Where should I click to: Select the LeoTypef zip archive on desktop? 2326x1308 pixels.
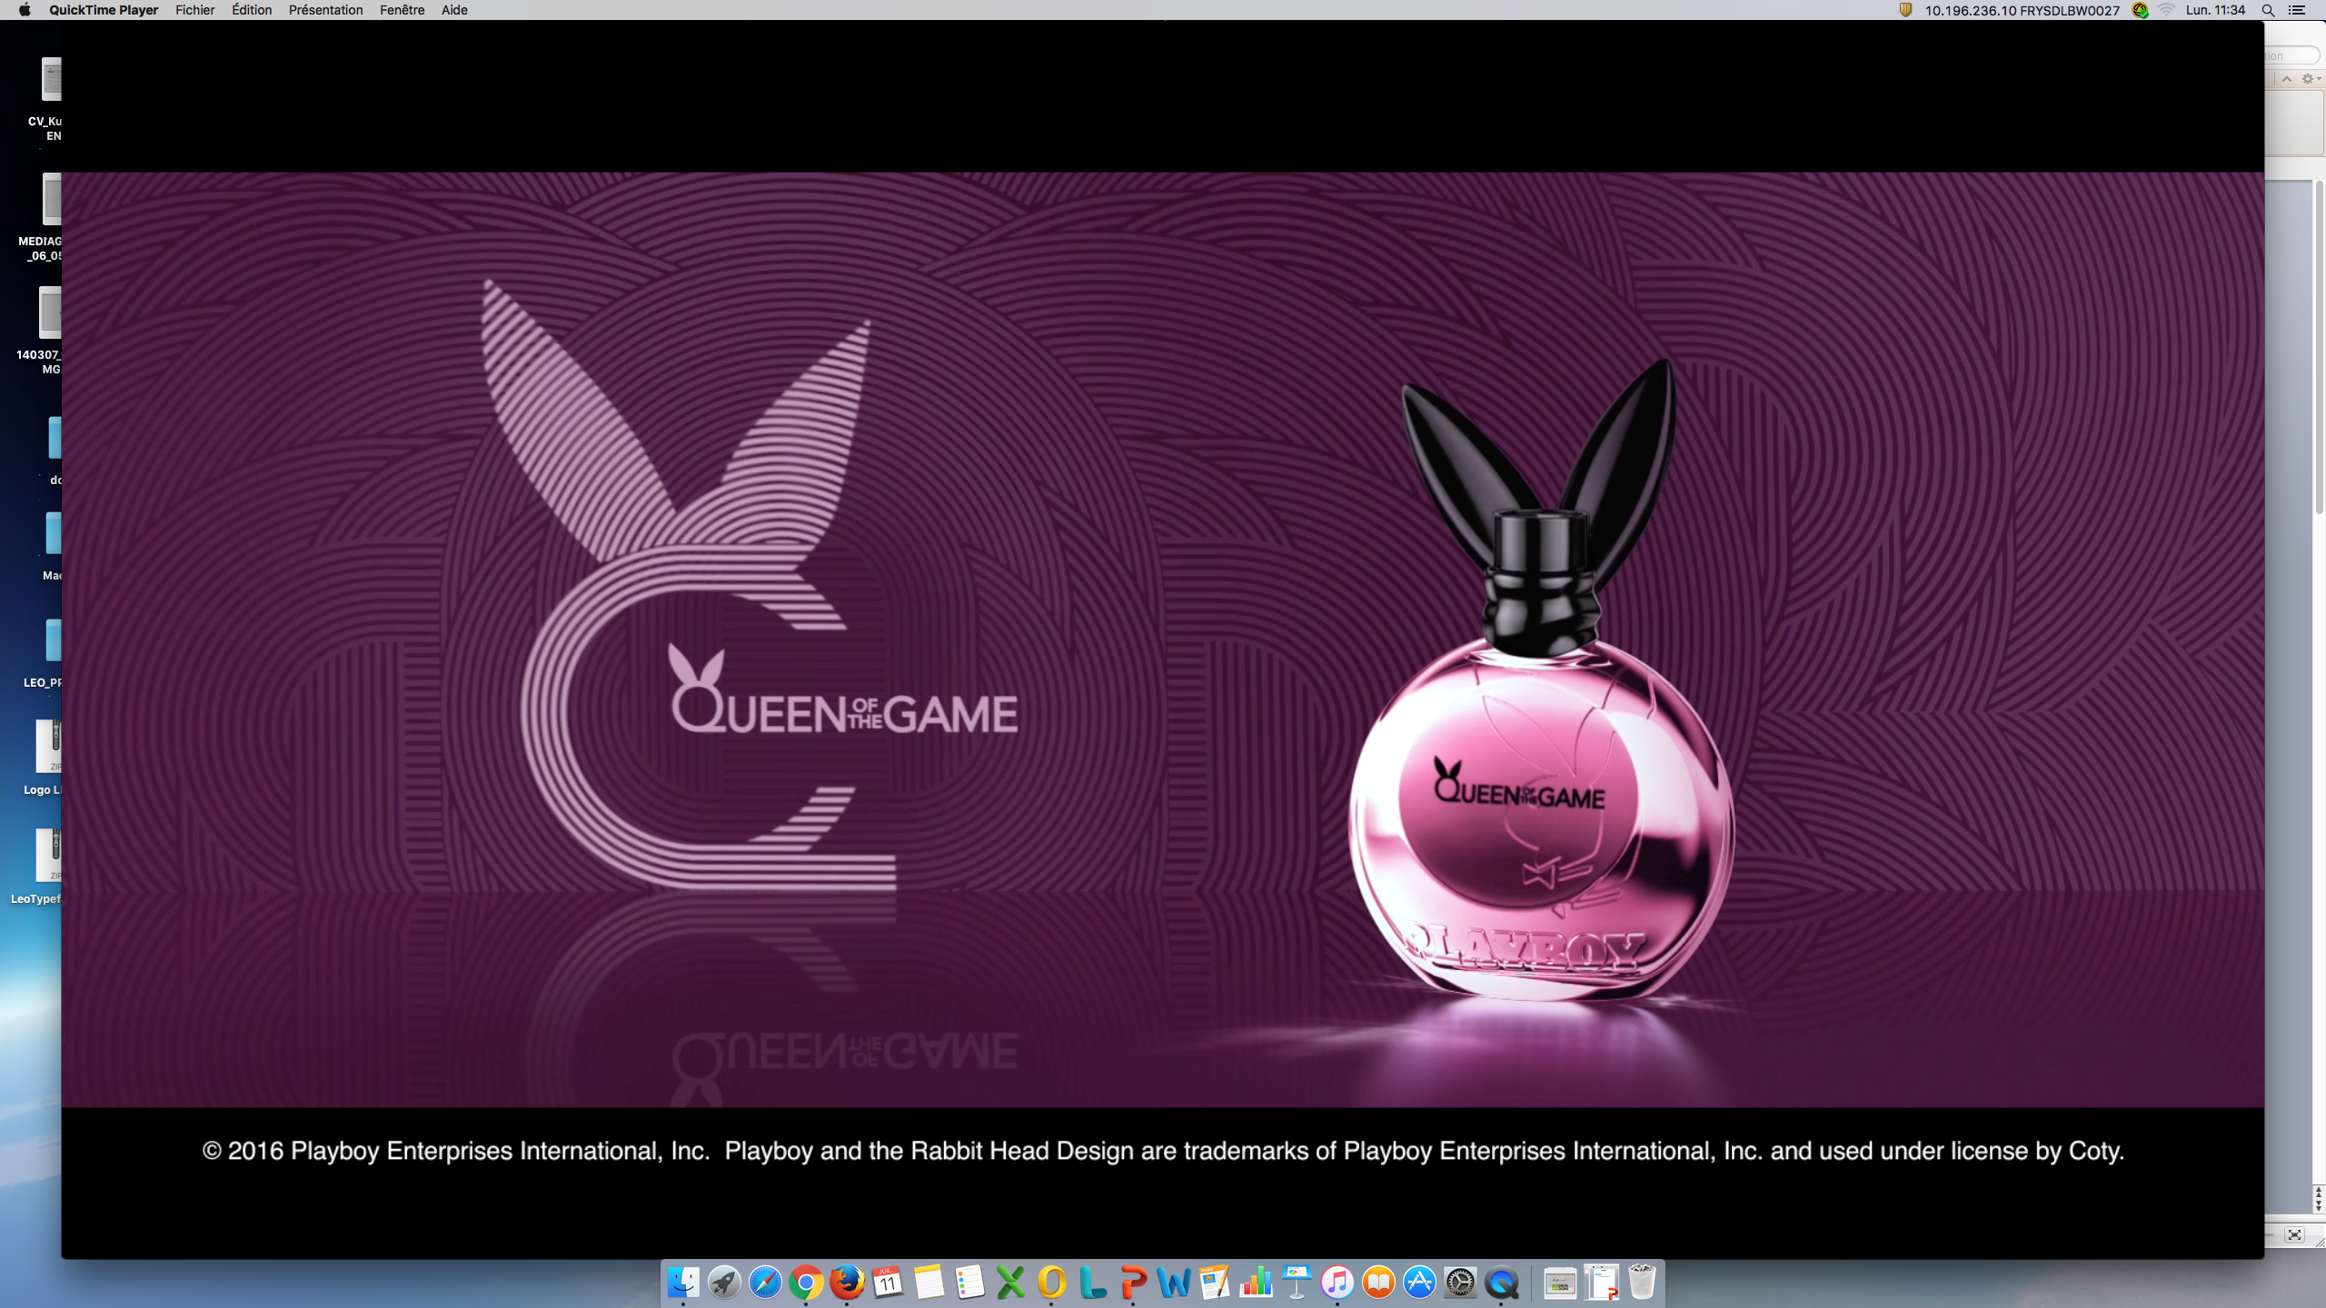coord(38,867)
